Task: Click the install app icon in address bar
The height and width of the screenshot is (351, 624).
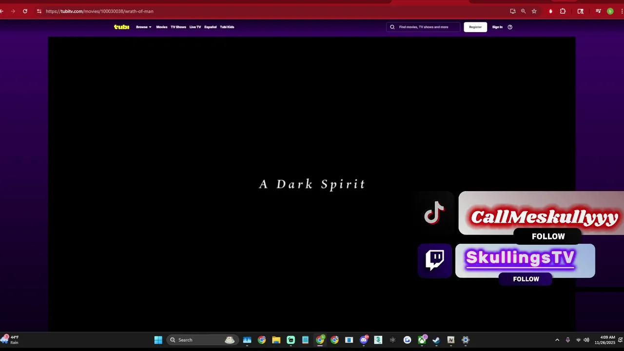Action: click(513, 11)
